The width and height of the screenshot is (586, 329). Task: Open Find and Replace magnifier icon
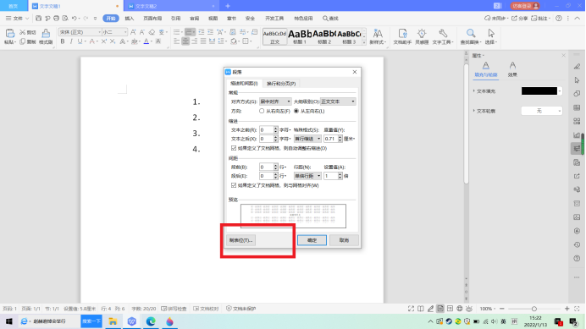click(x=471, y=36)
